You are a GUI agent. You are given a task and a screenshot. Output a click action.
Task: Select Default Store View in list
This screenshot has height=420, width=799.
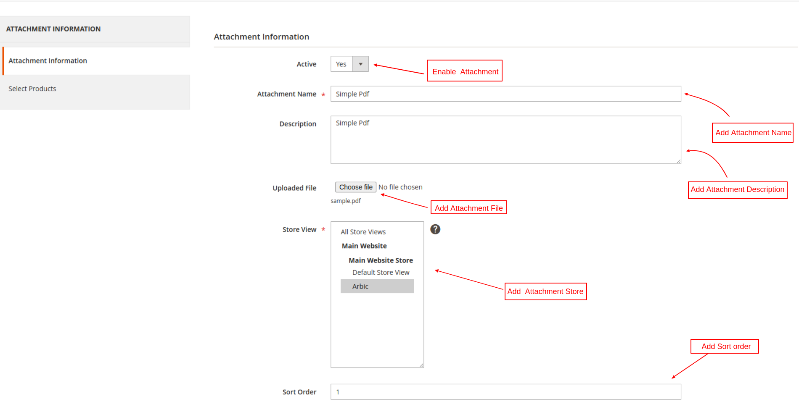click(381, 273)
